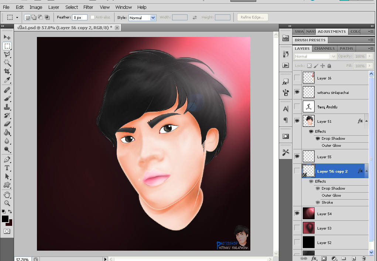
Task: Click the Feather input field
Action: (80, 17)
